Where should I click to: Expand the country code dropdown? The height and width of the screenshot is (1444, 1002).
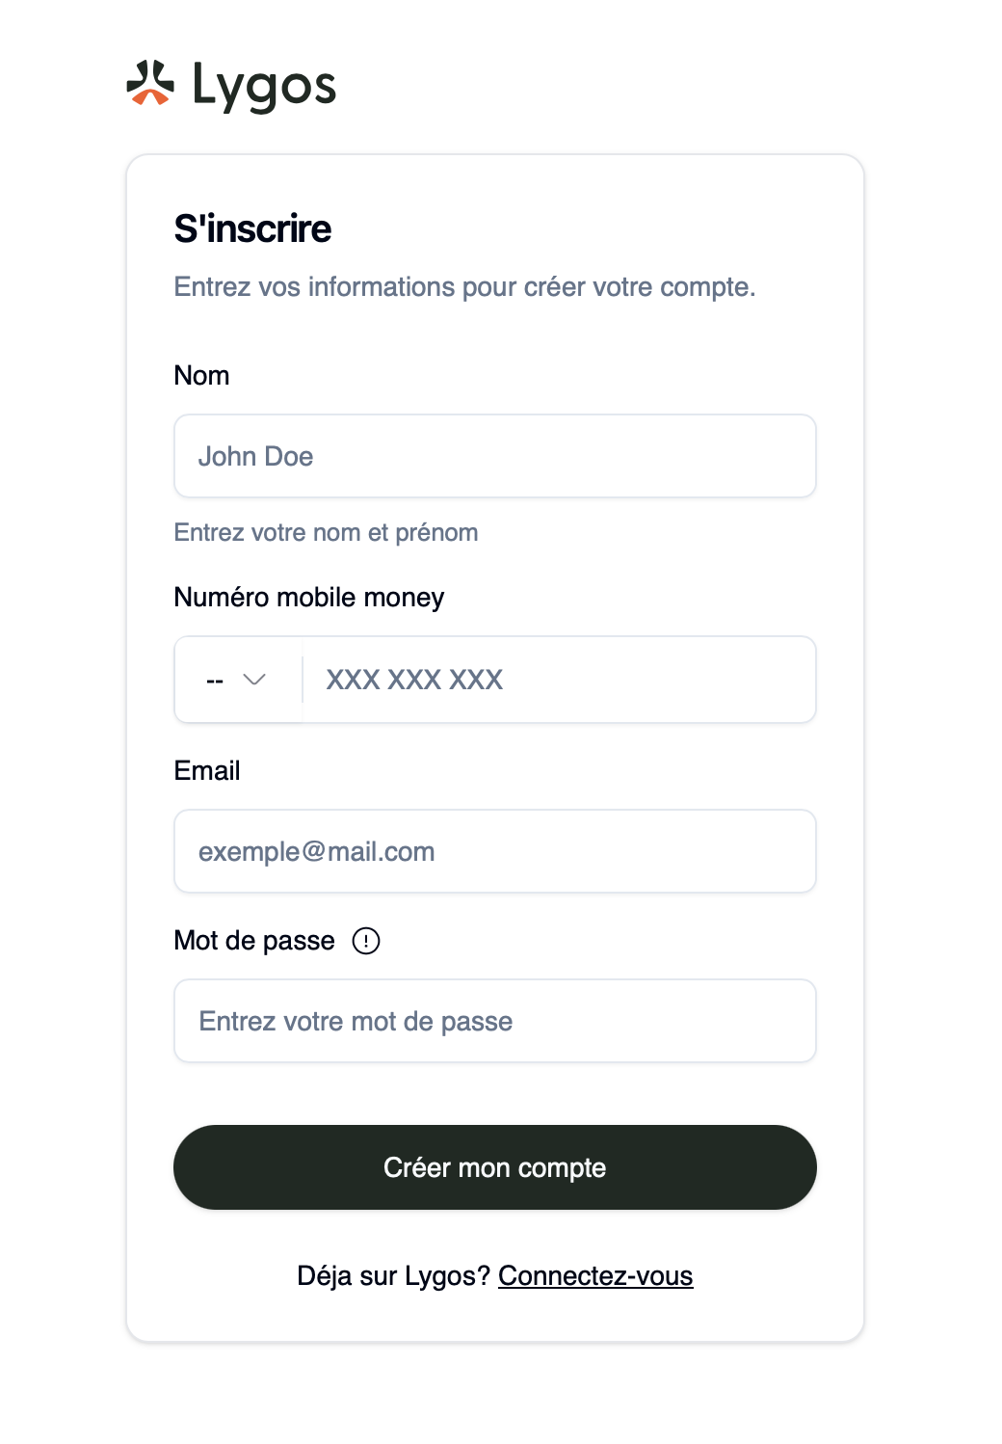tap(238, 680)
